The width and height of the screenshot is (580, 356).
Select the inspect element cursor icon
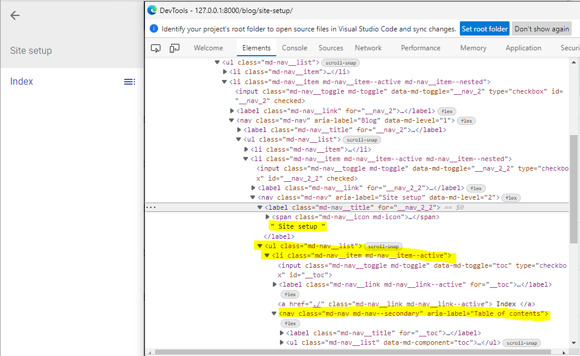[155, 47]
